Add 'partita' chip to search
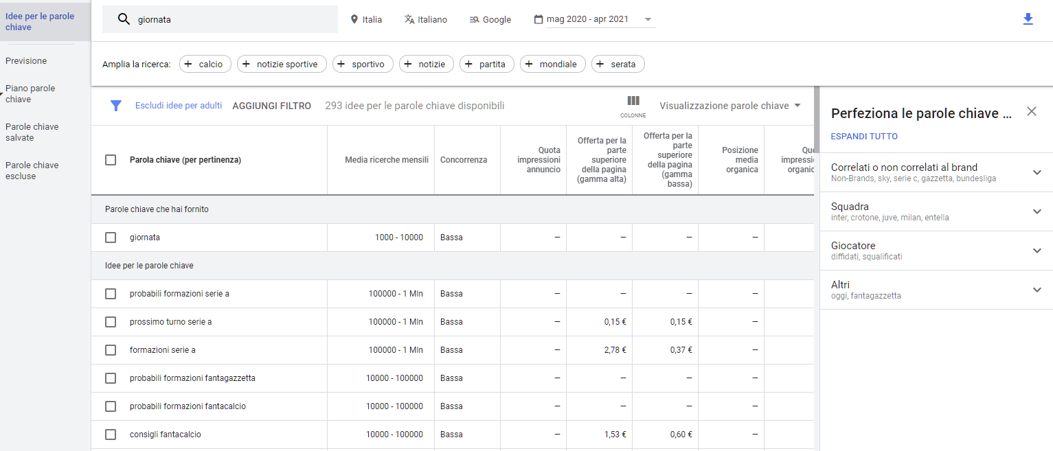Viewport: 1053px width, 451px height. coord(487,64)
